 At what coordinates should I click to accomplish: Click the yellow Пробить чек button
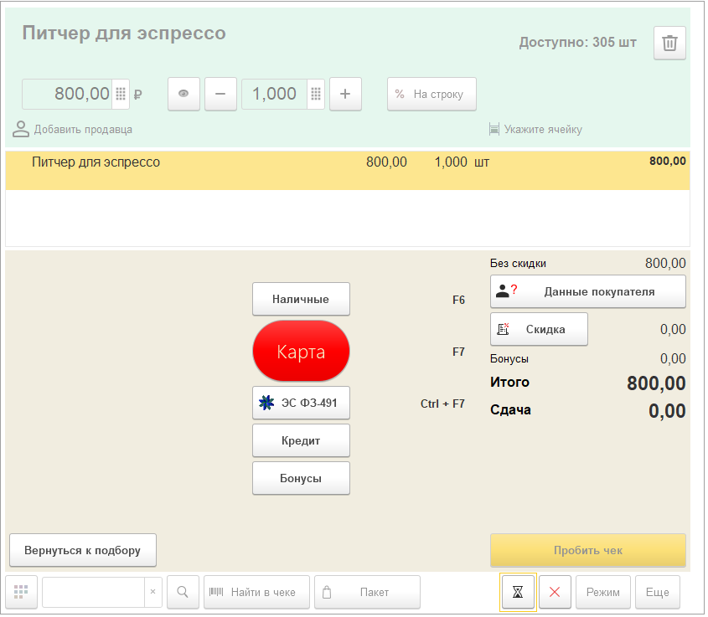click(x=588, y=550)
